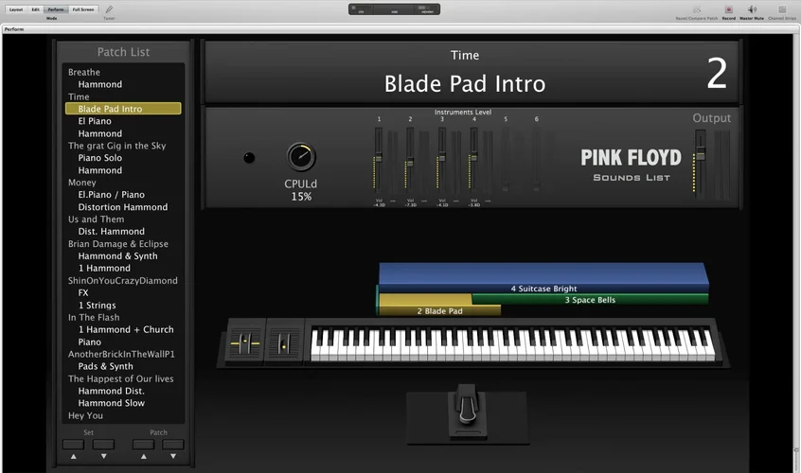Select the El Piano patch

[95, 121]
